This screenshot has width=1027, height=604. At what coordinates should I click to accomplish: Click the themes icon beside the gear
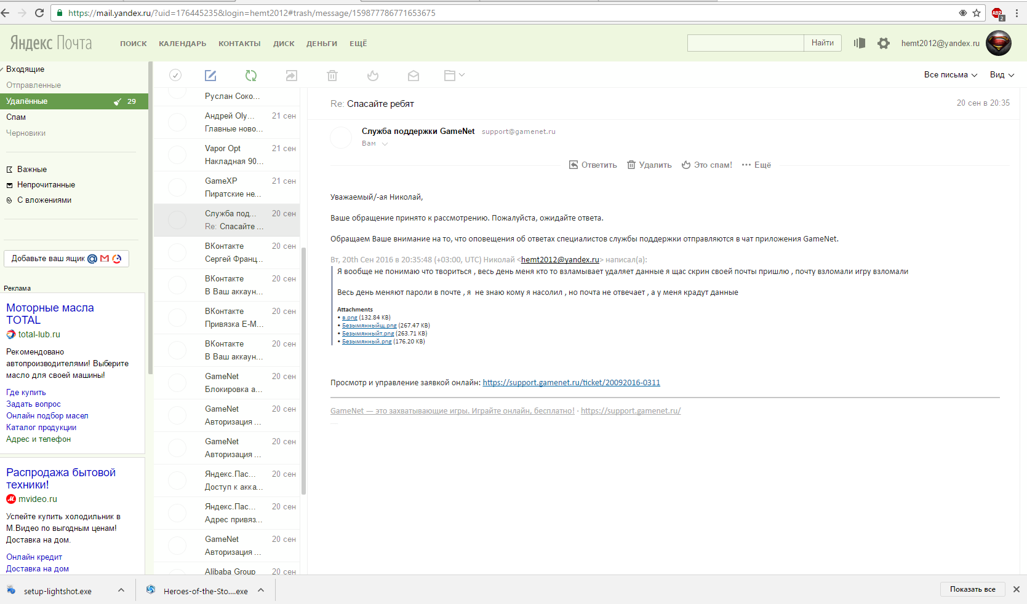tap(860, 43)
